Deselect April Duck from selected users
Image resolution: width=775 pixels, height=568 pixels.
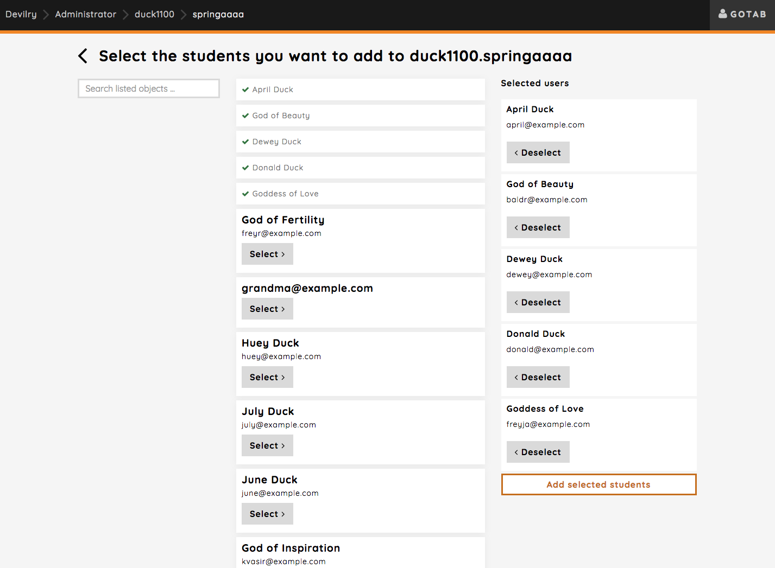point(538,152)
